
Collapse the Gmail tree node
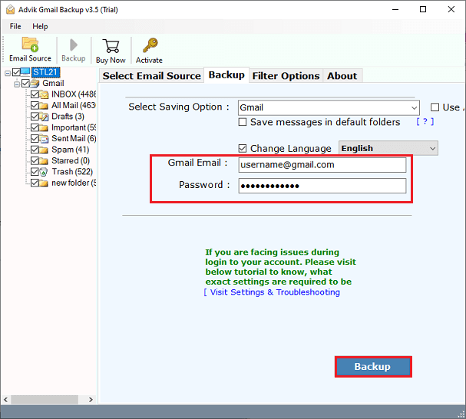[17, 84]
